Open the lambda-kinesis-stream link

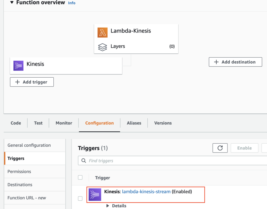click(x=146, y=191)
